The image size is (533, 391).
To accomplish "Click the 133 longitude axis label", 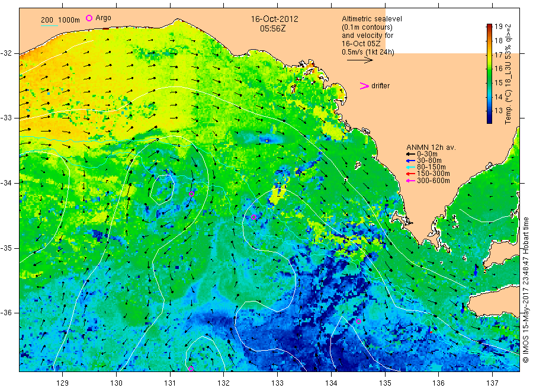I will (x=277, y=383).
